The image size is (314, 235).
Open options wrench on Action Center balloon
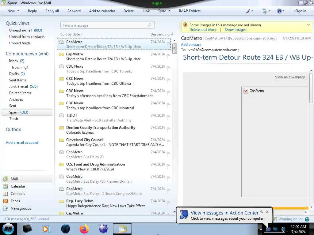pyautogui.click(x=262, y=212)
